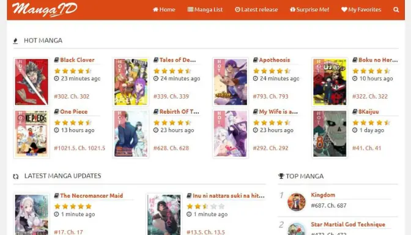The image size is (411, 235).
Task: Open chapter #41. Ch. 41 of 8Kaijuu
Action: tap(366, 148)
